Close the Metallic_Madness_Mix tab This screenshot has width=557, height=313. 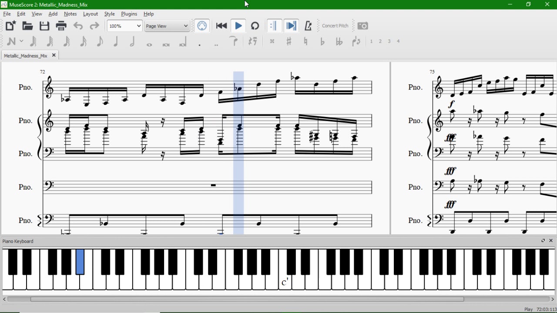pos(54,55)
